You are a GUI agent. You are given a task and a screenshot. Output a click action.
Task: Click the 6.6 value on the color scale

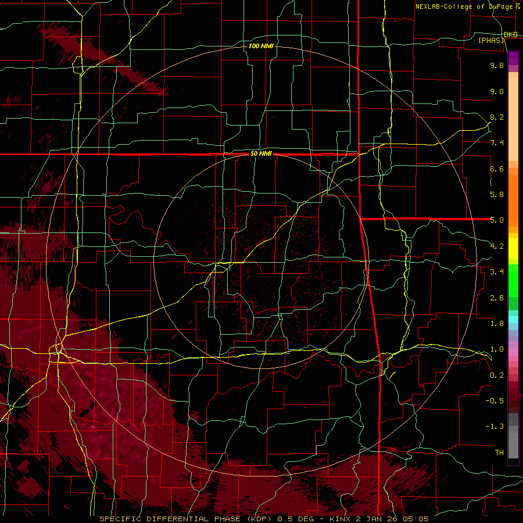pos(497,169)
